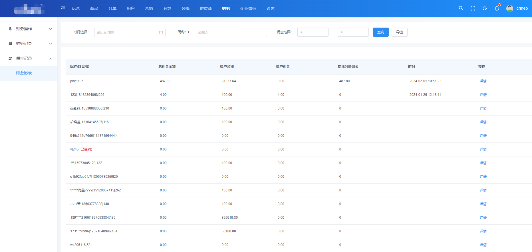Click the site logo
This screenshot has height=252, width=532.
[29, 9]
